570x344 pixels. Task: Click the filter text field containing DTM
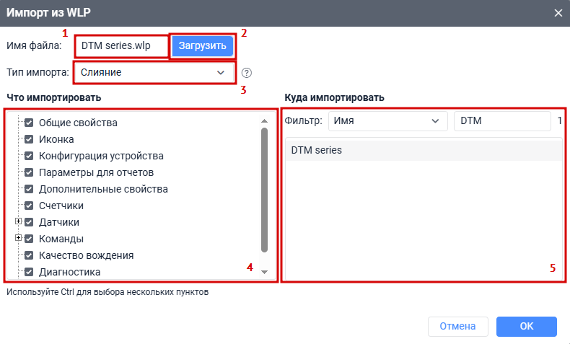point(501,121)
